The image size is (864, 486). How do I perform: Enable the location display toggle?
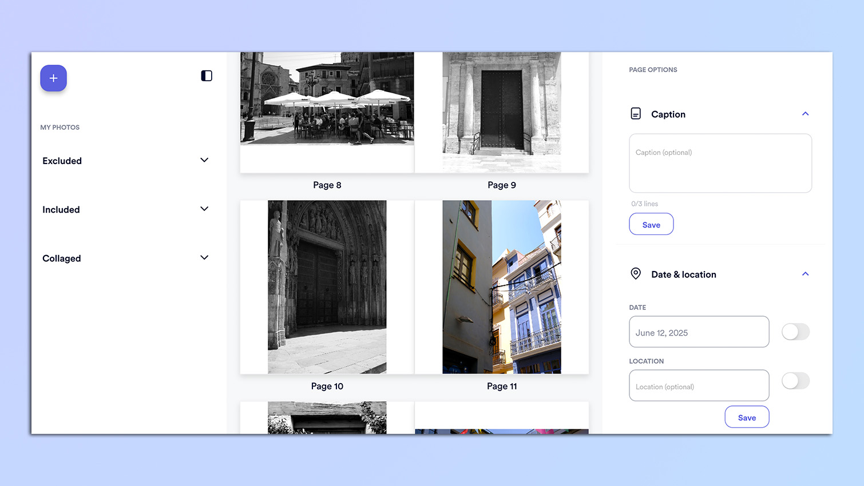click(795, 381)
